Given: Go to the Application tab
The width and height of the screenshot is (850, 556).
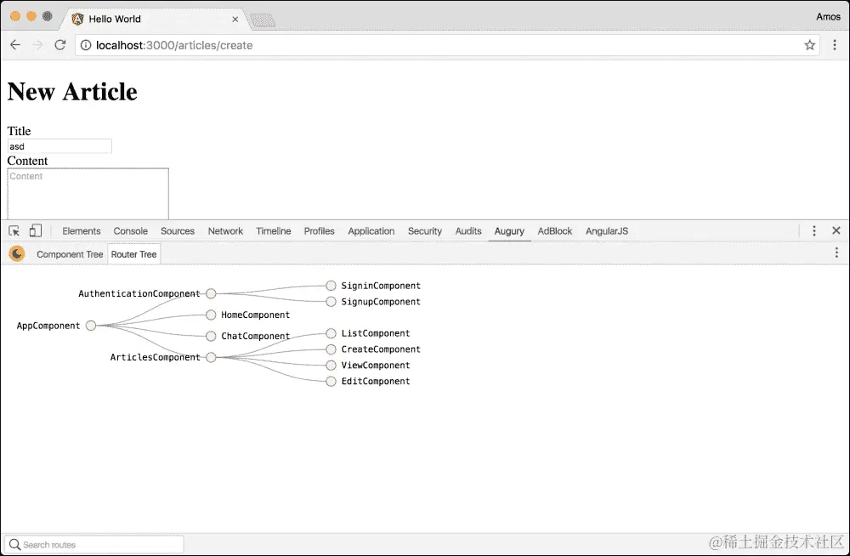Looking at the screenshot, I should point(371,231).
